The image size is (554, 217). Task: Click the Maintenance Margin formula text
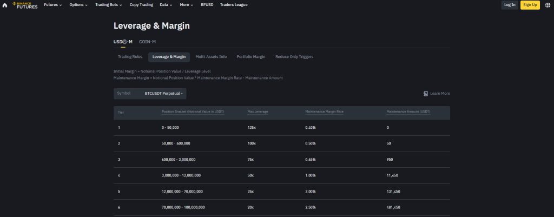coord(198,78)
